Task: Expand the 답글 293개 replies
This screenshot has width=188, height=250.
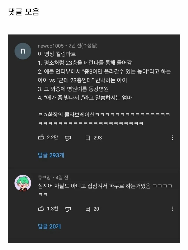Action: pos(51,155)
